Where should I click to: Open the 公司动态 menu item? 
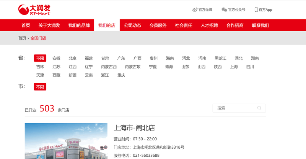[x=132, y=25]
